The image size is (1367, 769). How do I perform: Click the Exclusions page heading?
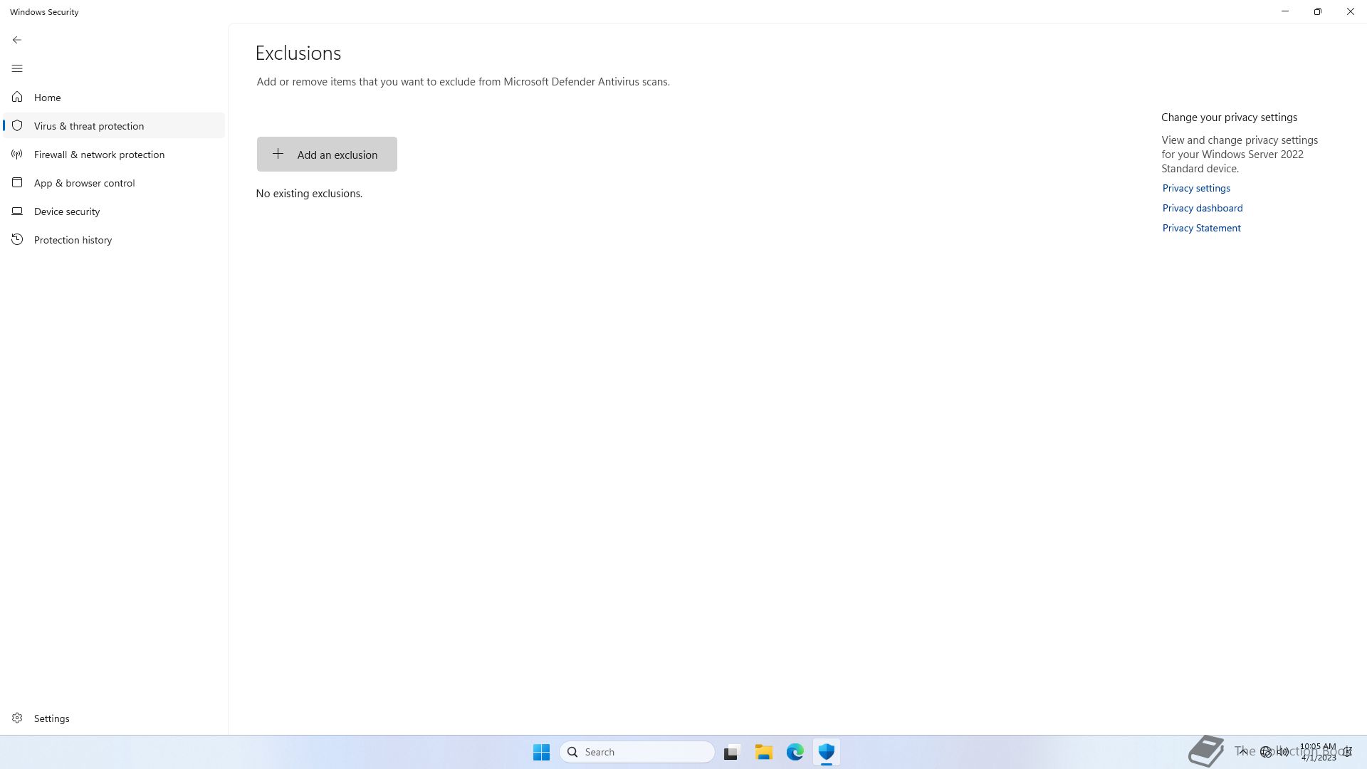(x=298, y=53)
